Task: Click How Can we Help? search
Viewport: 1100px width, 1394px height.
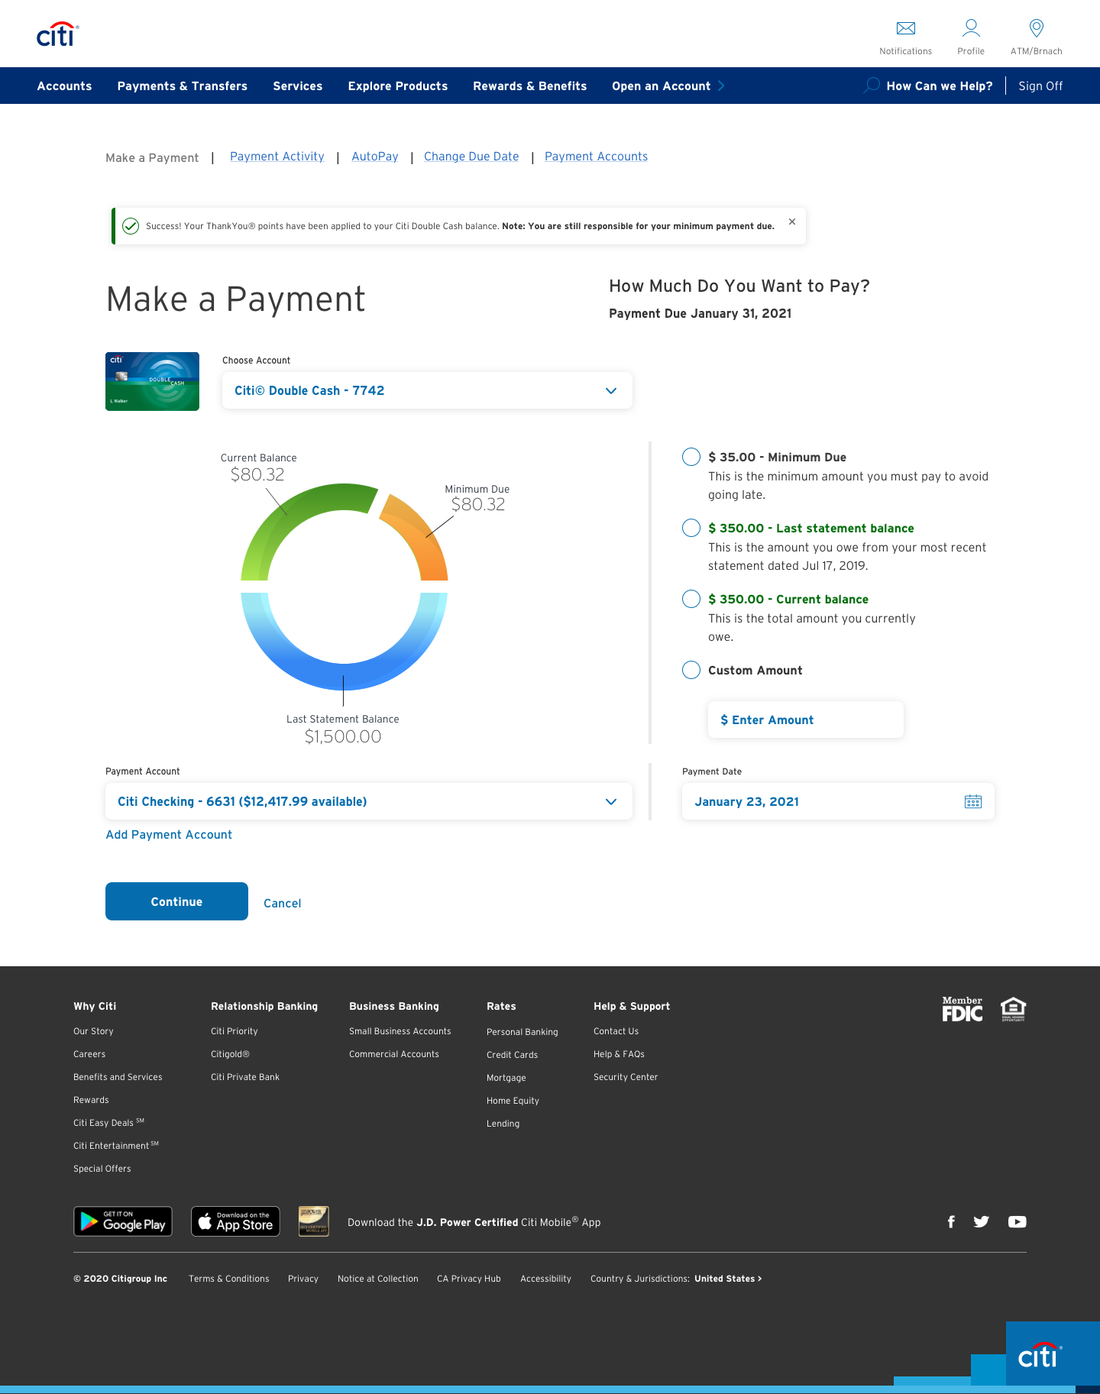Action: click(940, 86)
